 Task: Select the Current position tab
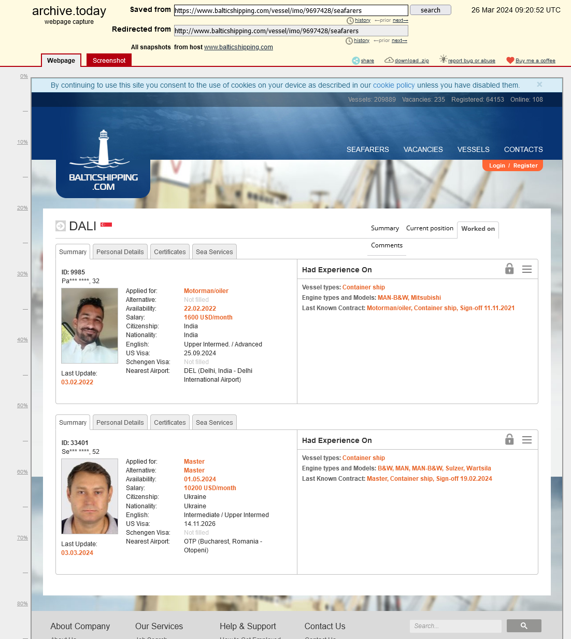[x=430, y=228]
